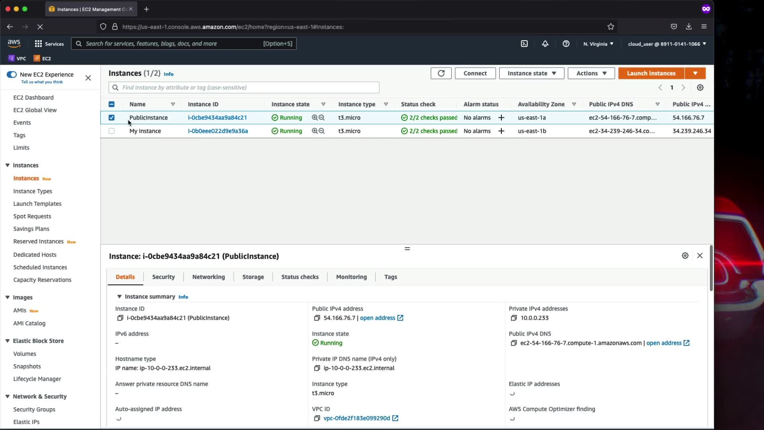Open the Actions dropdown menu
Image resolution: width=764 pixels, height=430 pixels.
591,73
